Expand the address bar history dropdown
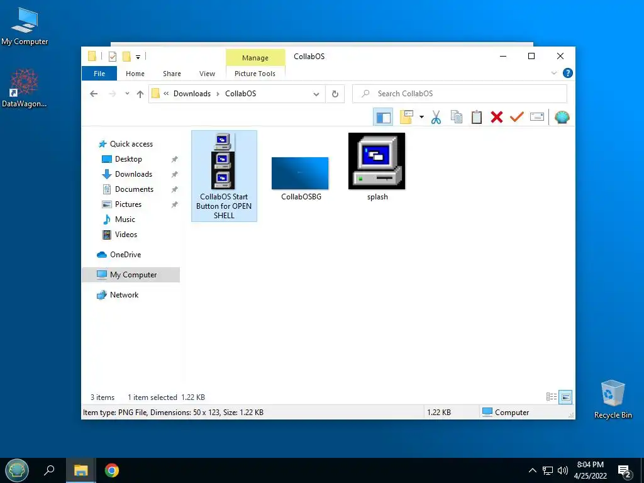644x483 pixels. (x=316, y=94)
